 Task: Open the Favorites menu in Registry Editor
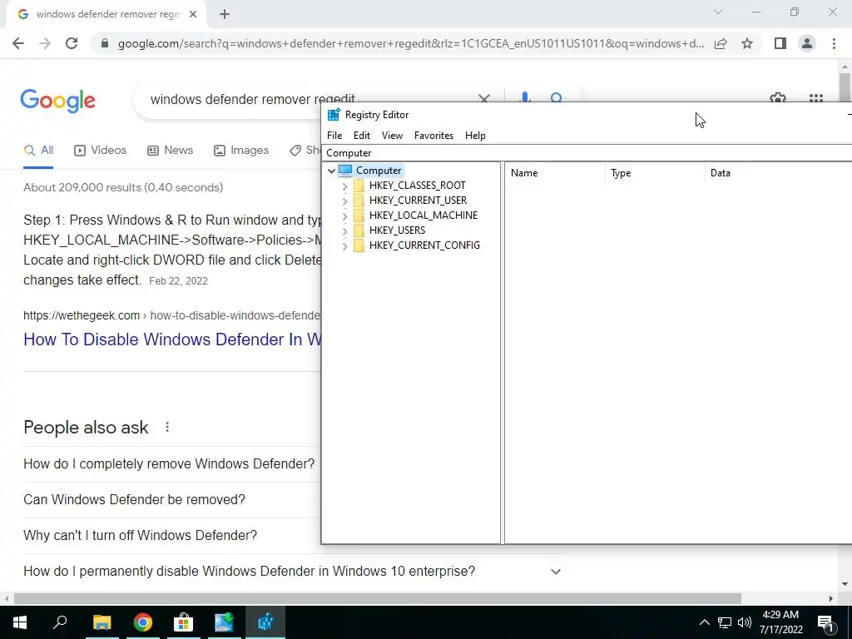(433, 136)
